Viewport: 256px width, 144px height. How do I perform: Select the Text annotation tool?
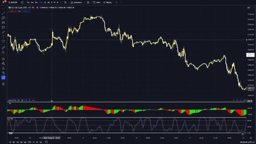coord(3,37)
